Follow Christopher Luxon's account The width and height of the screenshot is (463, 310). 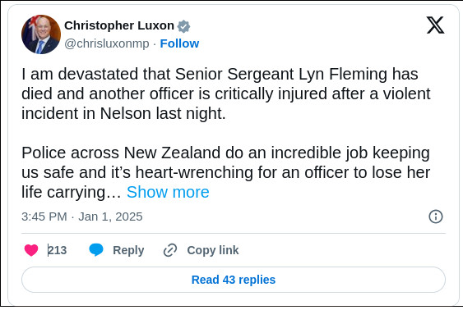(179, 43)
